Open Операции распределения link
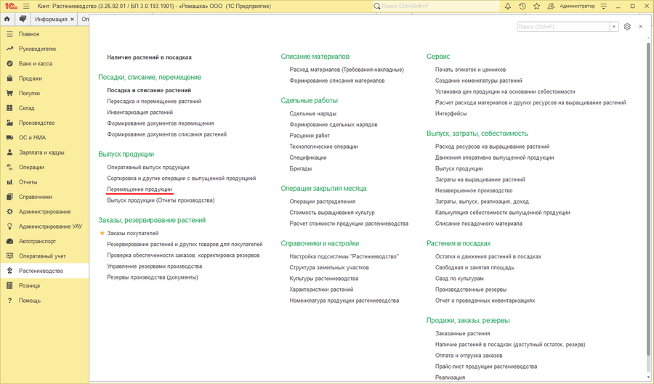 click(323, 202)
